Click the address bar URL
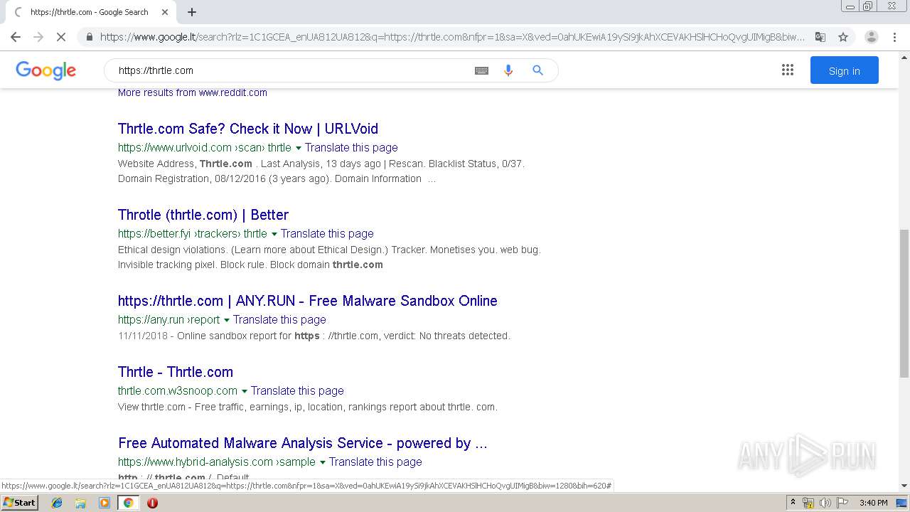This screenshot has height=512, width=910. coord(452,37)
